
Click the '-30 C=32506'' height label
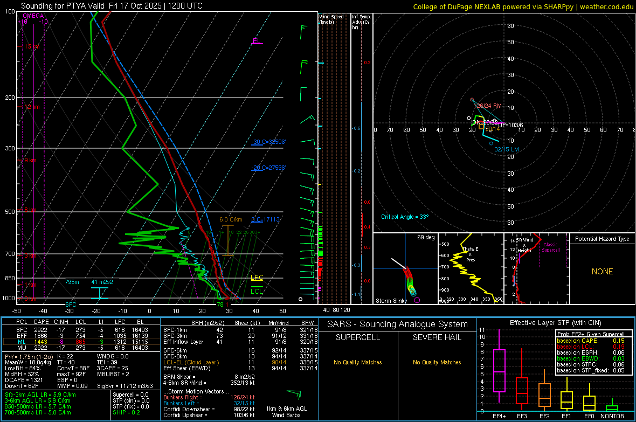tap(268, 142)
